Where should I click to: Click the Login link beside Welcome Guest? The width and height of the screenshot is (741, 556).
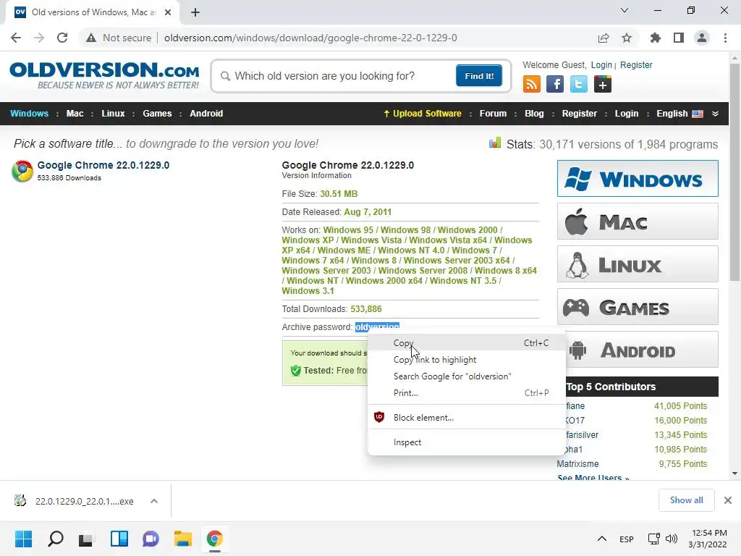click(x=601, y=64)
